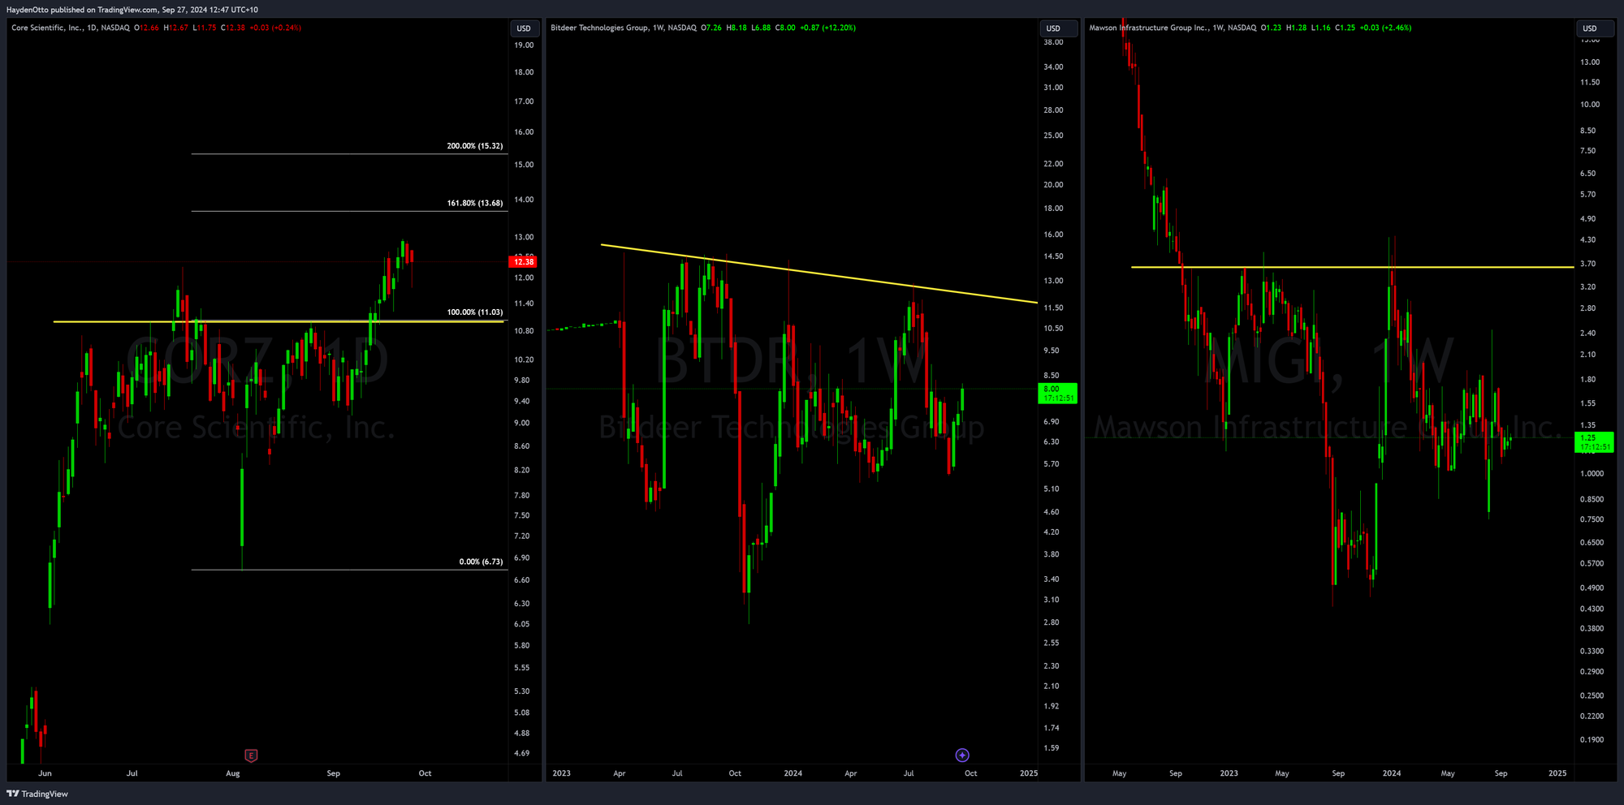
Task: Click the 200.00% (15.32) Fibonacci label
Action: (x=474, y=146)
